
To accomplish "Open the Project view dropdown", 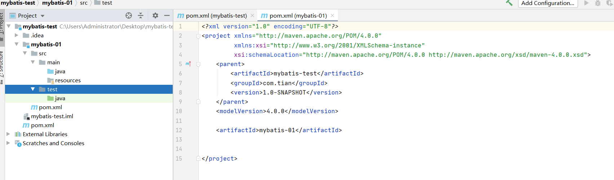I will point(43,16).
